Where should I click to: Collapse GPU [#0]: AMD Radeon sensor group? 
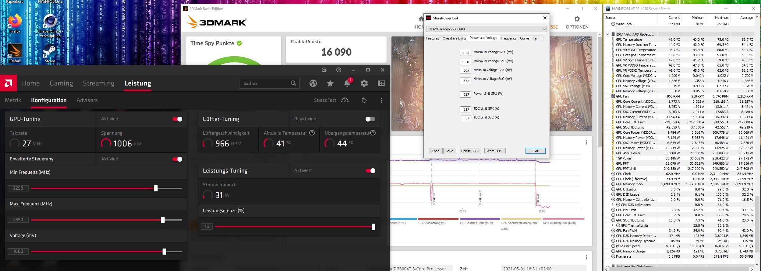tap(608, 34)
